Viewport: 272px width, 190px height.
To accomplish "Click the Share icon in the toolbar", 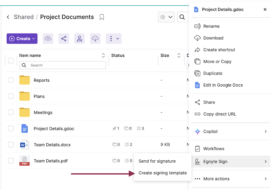I will [x=63, y=38].
